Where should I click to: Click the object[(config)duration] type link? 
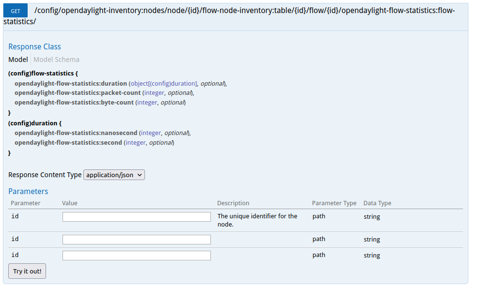point(164,83)
